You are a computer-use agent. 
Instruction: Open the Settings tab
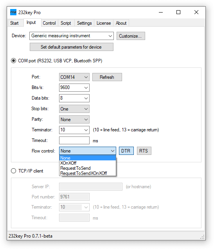click(84, 23)
